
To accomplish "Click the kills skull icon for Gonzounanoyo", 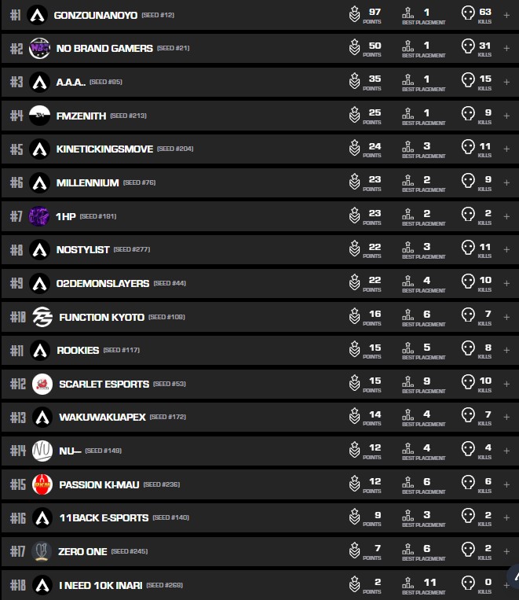I will [468, 14].
